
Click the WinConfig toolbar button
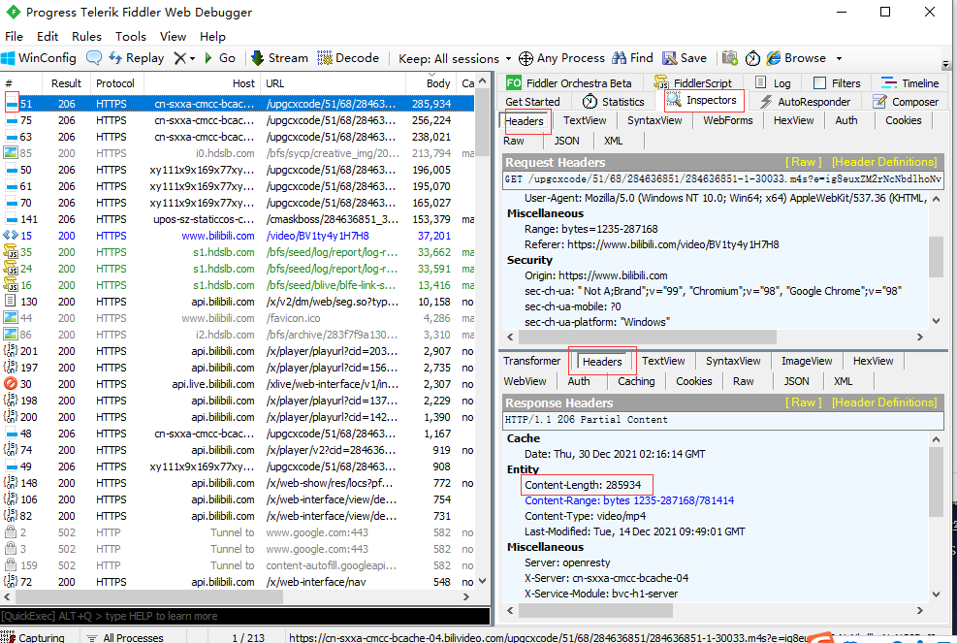[39, 58]
